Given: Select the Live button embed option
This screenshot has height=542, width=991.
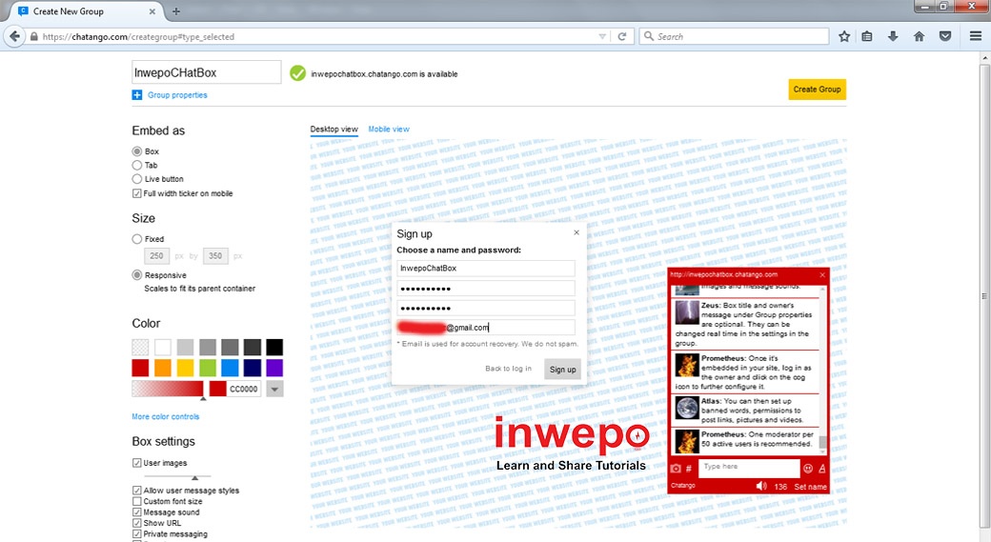Looking at the screenshot, I should coord(136,179).
